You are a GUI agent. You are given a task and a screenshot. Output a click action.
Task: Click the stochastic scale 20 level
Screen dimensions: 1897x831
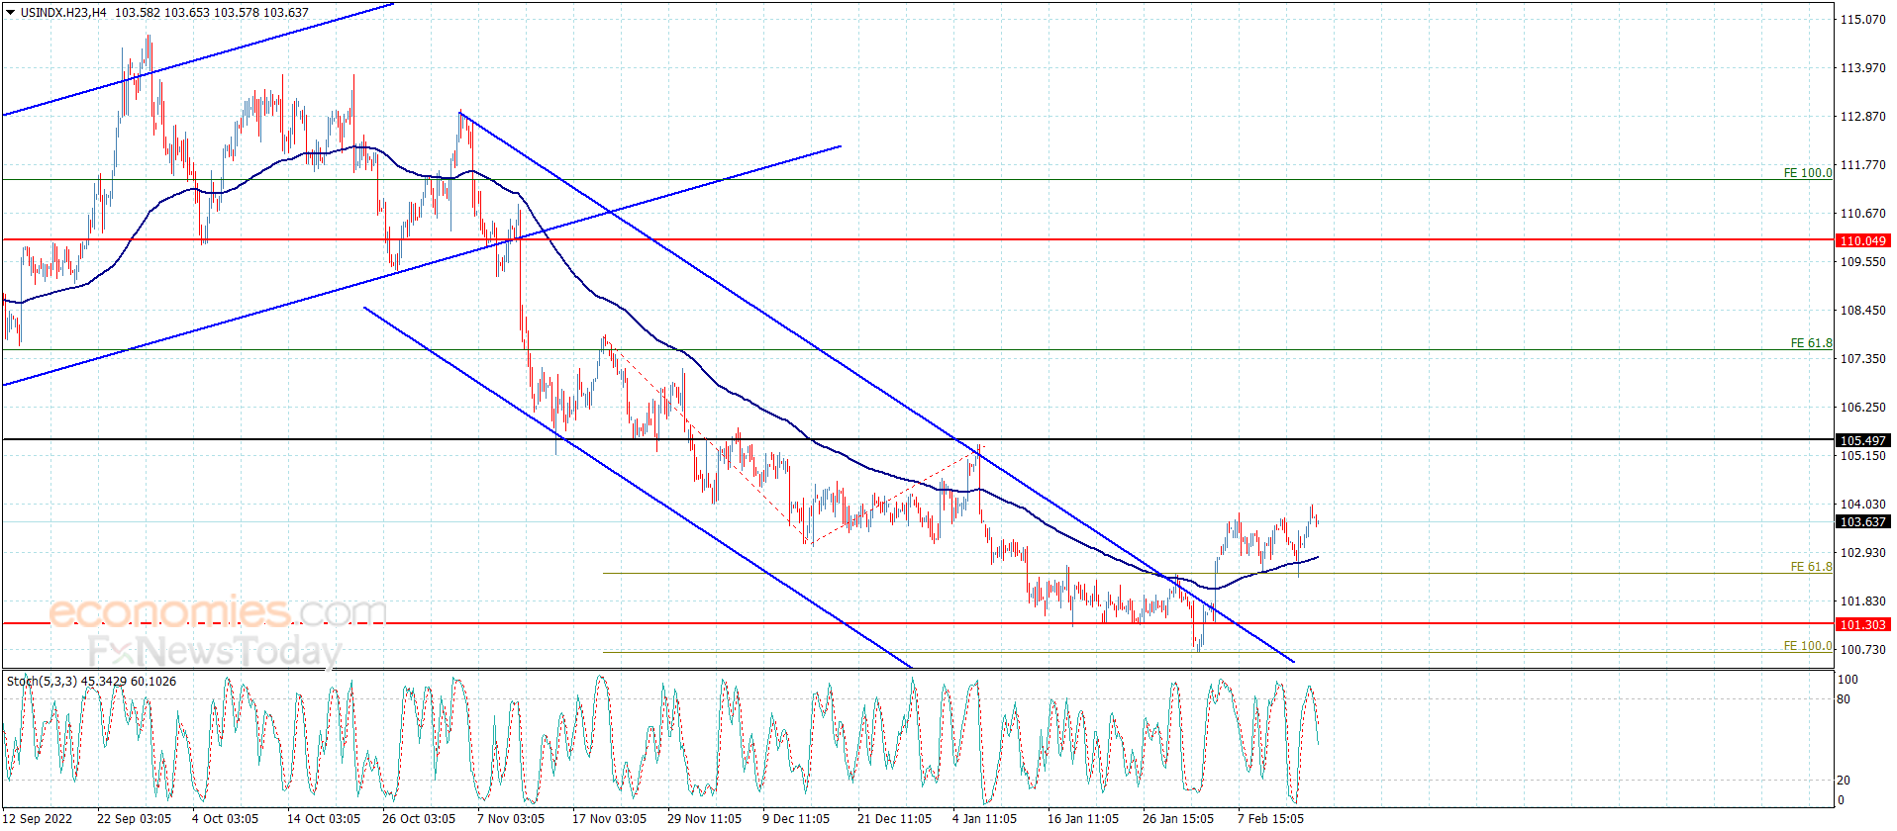click(x=1844, y=781)
